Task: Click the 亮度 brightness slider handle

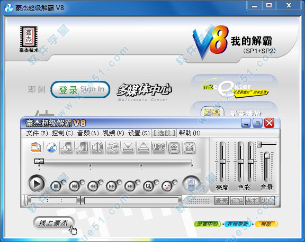Action: [222, 162]
